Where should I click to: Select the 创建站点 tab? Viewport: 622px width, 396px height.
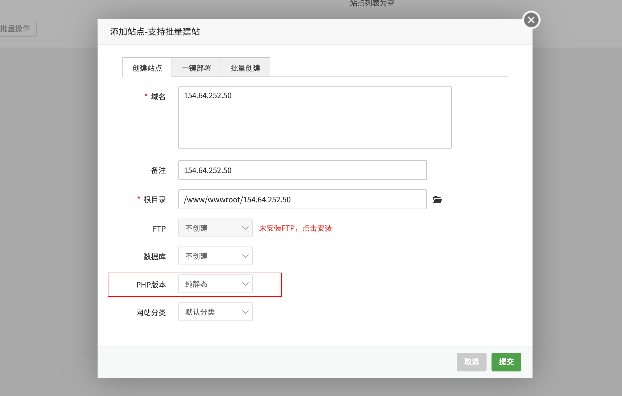(147, 67)
